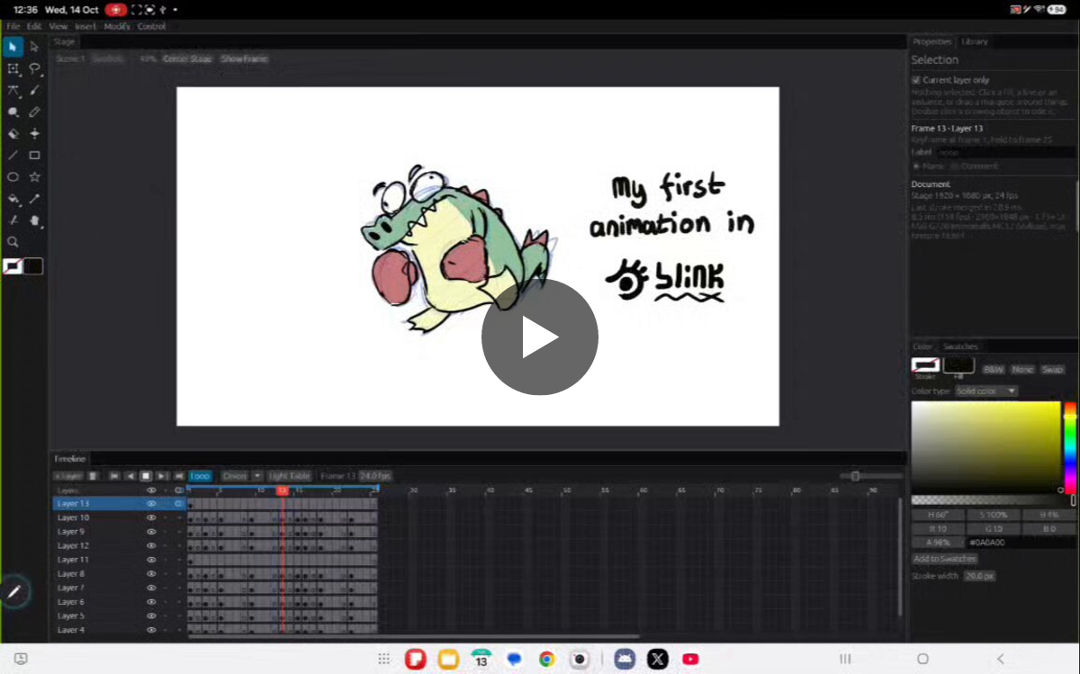Delete layer with the trash icon
1080x674 pixels.
[x=92, y=475]
